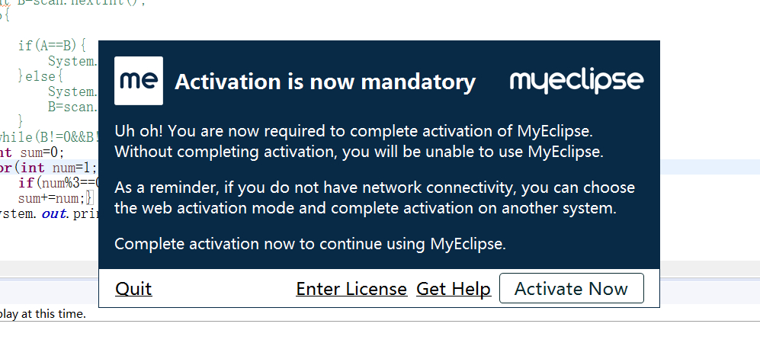Click the myeclipse wordmark logo
760x359 pixels.
click(x=576, y=80)
